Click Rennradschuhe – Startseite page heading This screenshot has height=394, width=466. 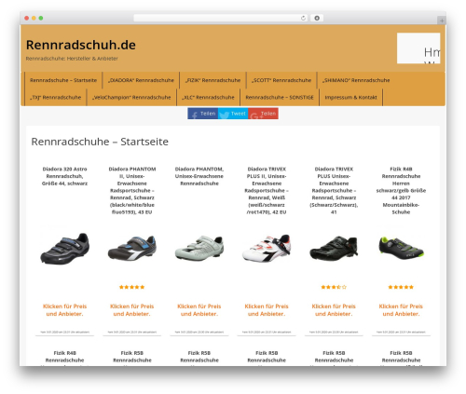pyautogui.click(x=100, y=142)
